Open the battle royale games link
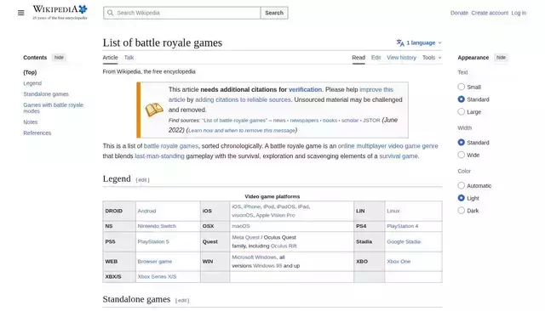Image resolution: width=545 pixels, height=311 pixels. click(171, 146)
